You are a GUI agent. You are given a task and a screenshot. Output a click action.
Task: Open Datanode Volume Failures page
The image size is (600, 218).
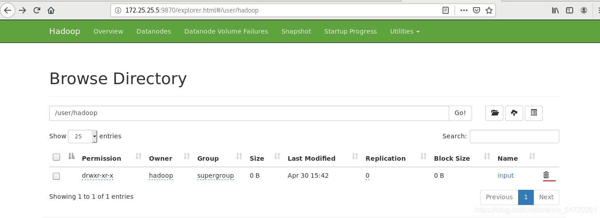[x=226, y=31]
